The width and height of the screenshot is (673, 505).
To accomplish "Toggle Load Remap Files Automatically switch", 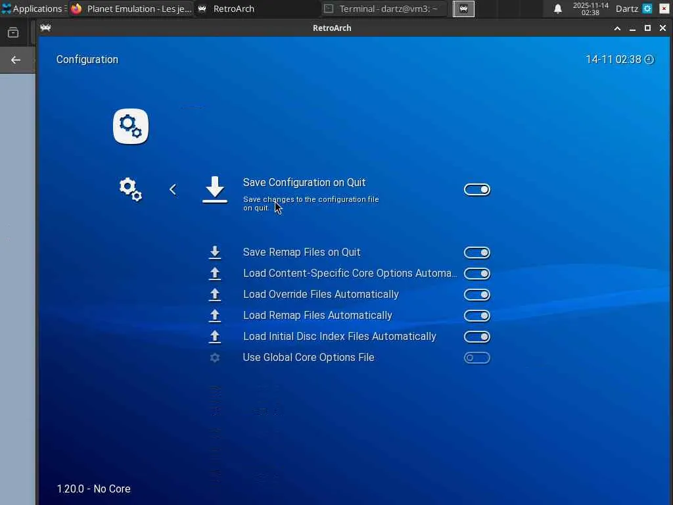I will click(477, 316).
